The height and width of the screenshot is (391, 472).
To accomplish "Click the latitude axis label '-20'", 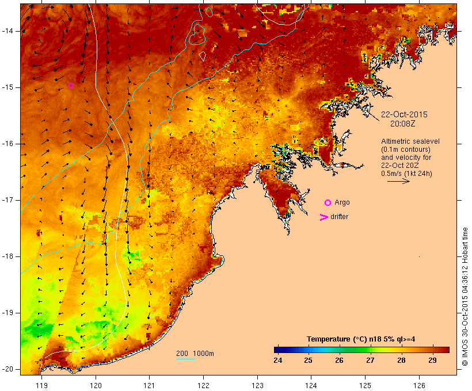I will 7,369.
